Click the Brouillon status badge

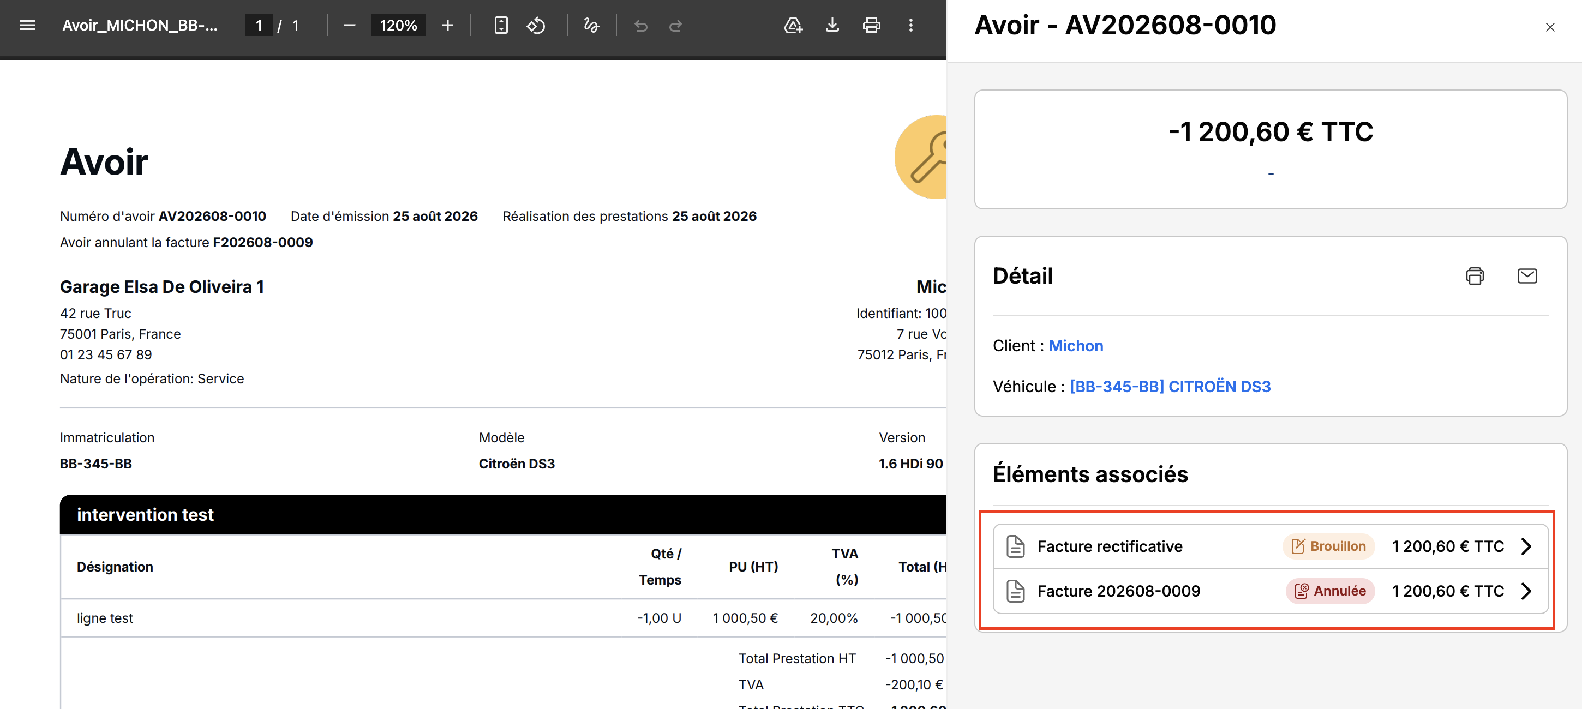[x=1328, y=546]
